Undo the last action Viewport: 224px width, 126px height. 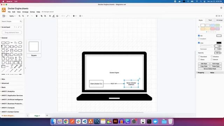[28, 16]
